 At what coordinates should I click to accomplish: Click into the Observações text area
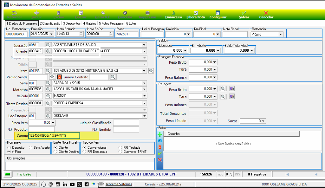(79, 164)
